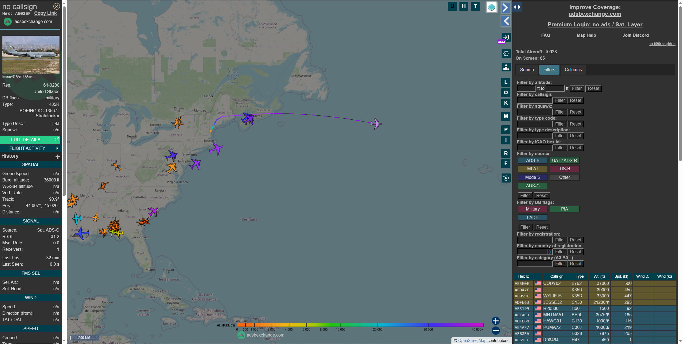Open the FAQ link
683x344 pixels.
545,35
